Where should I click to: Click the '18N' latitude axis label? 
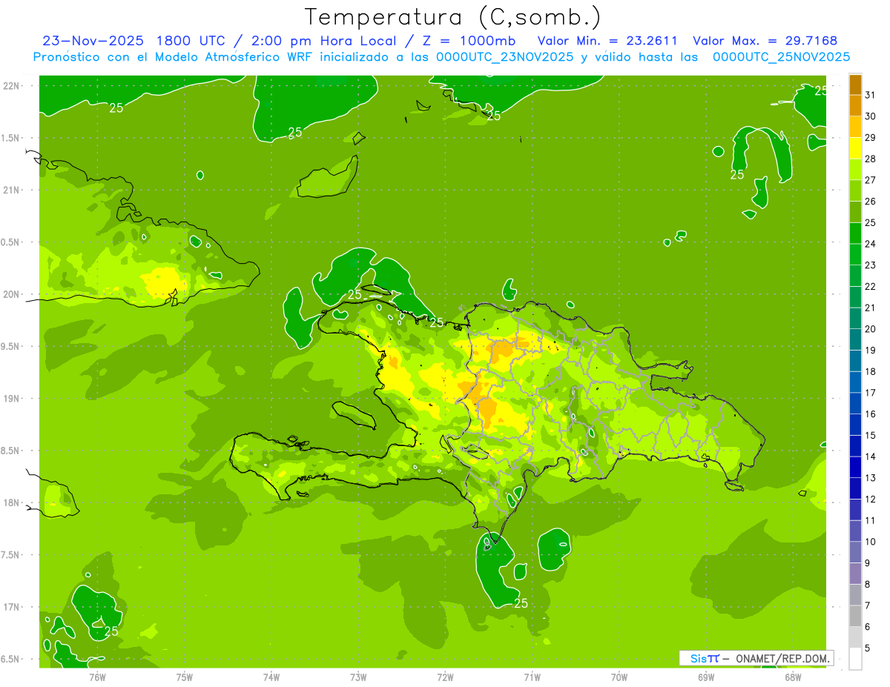(12, 502)
